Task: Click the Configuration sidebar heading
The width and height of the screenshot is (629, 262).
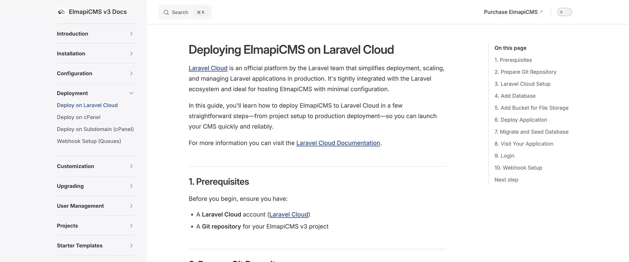Action: (x=75, y=73)
